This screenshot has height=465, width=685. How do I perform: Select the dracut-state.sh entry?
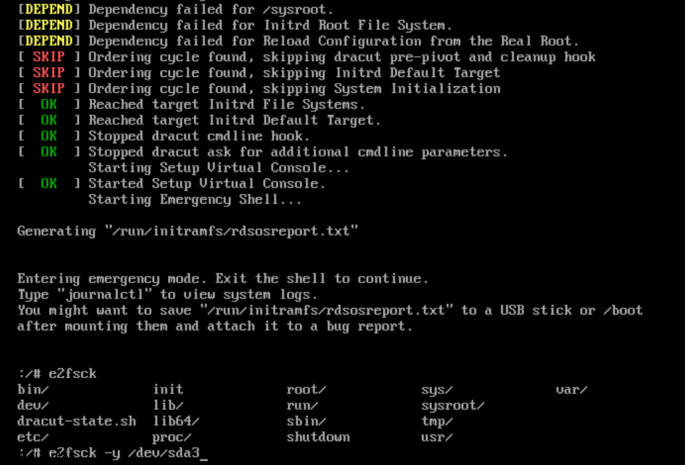point(76,421)
